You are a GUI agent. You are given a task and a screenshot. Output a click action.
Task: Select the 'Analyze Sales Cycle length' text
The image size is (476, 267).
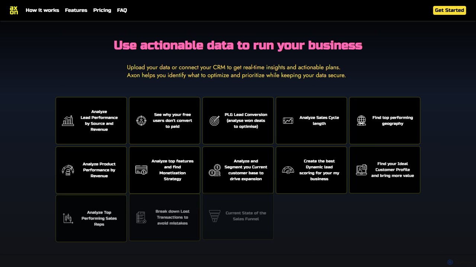click(319, 121)
